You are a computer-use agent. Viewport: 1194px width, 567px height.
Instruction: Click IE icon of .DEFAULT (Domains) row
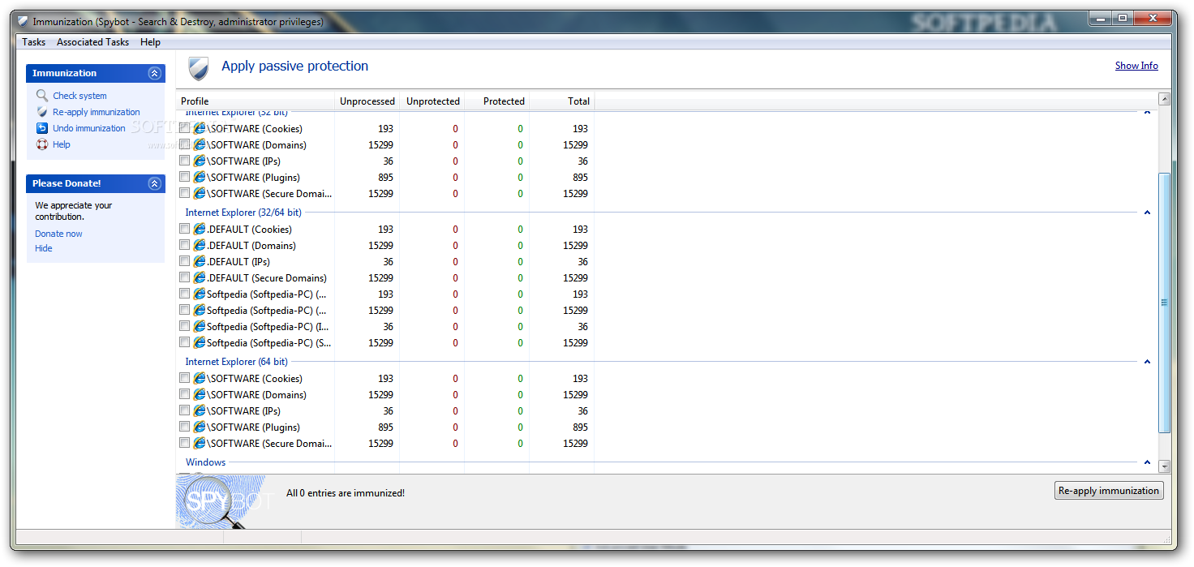[x=200, y=245]
